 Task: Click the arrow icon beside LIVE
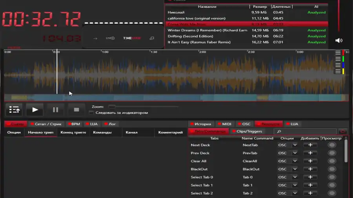(x=95, y=38)
